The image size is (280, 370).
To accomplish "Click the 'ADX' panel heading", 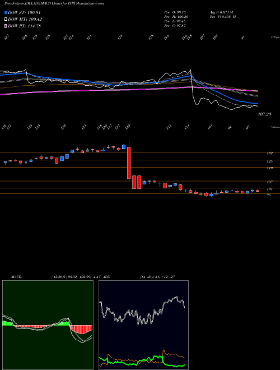I will coord(106,277).
